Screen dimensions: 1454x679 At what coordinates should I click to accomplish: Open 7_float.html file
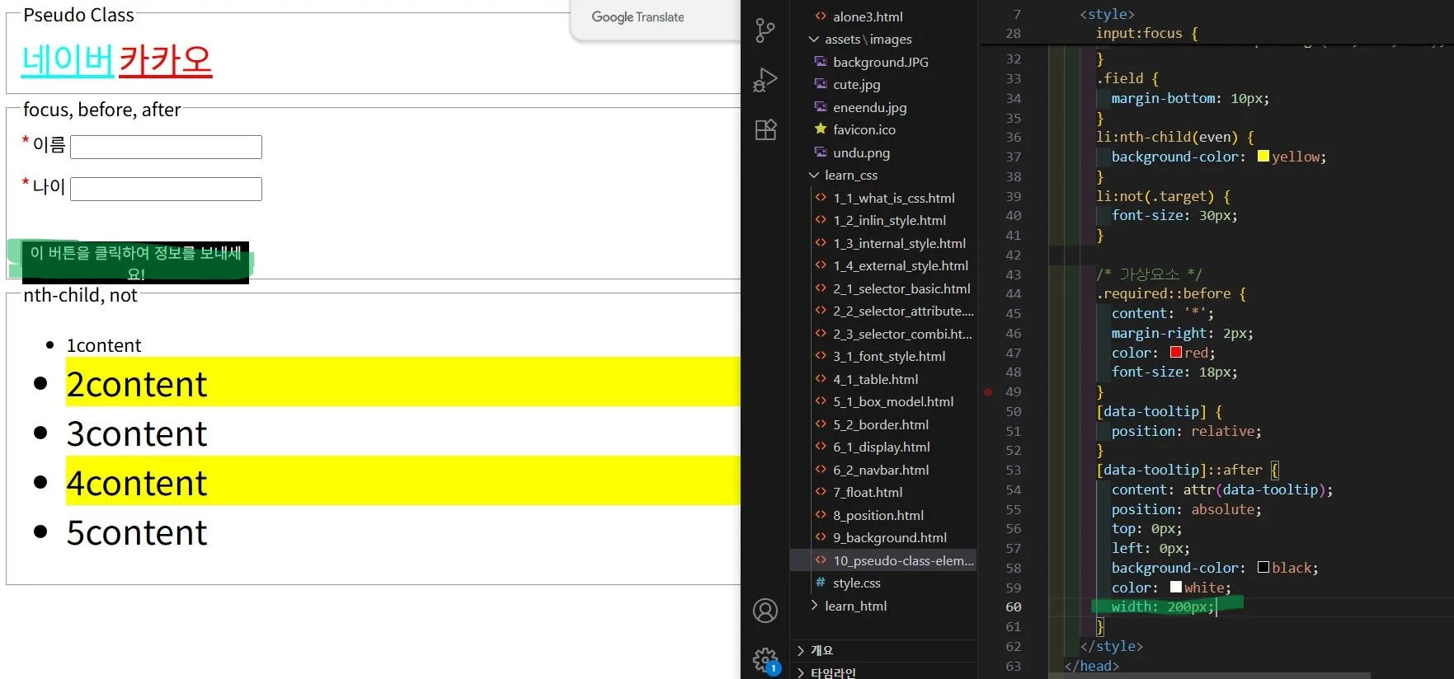point(868,492)
